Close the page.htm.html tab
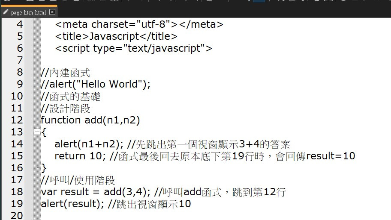The height and width of the screenshot is (220, 391). [x=52, y=12]
